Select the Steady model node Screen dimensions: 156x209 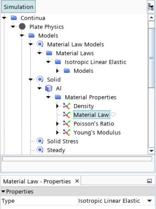click(56, 150)
